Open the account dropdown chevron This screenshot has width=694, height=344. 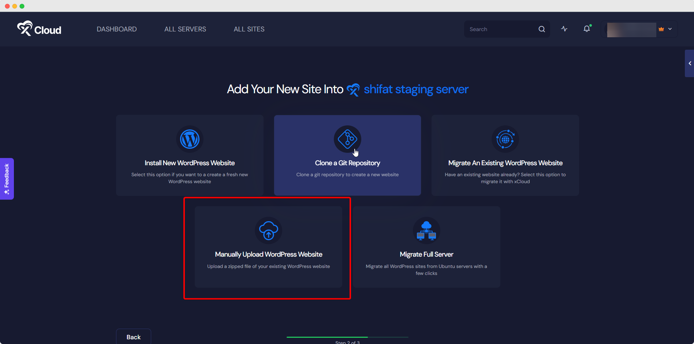(x=670, y=29)
